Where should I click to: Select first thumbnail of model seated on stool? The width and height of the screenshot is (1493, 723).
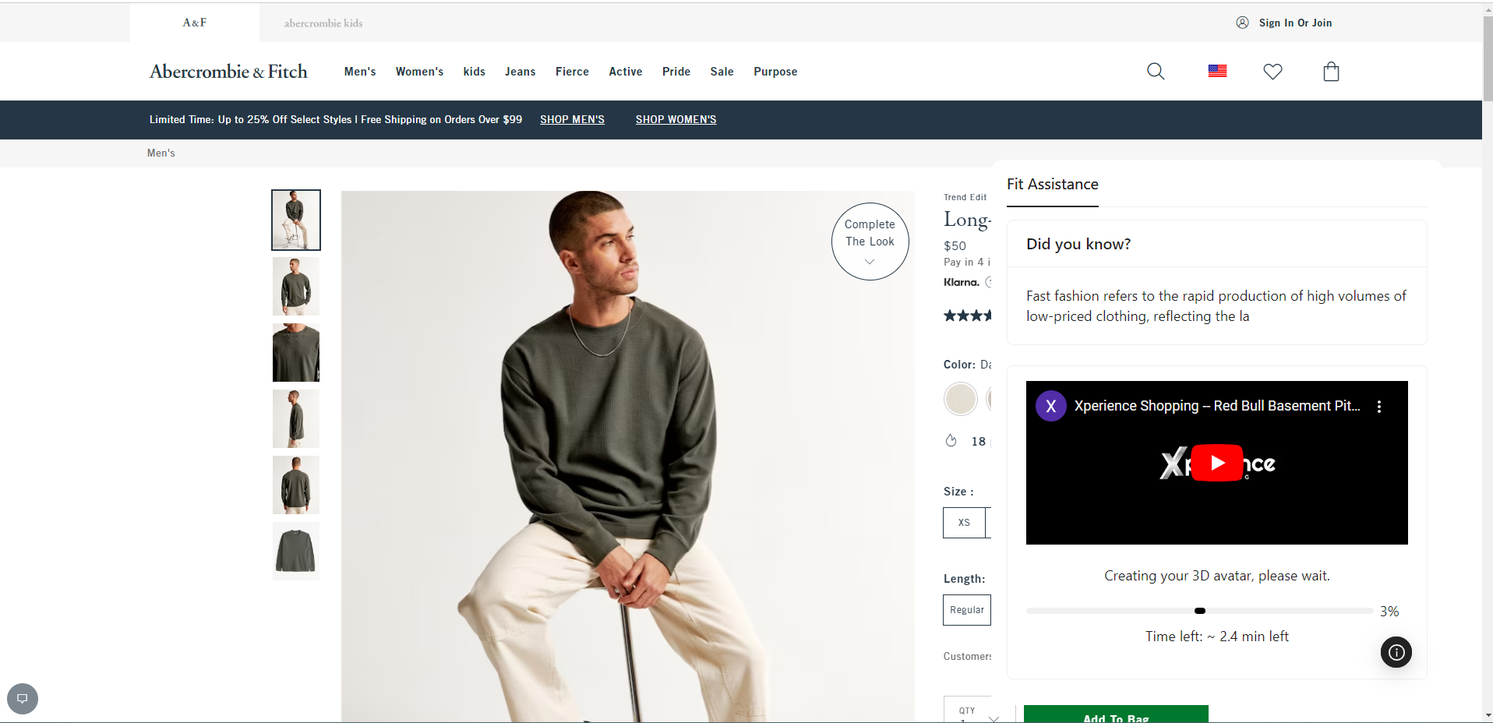point(296,220)
